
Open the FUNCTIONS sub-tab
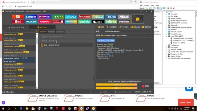click(60, 32)
